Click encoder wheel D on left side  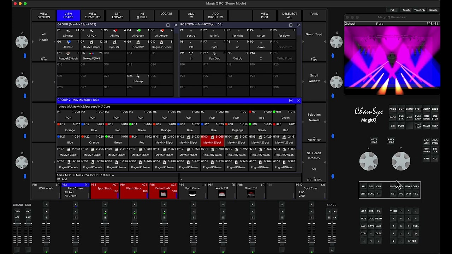pos(22,162)
